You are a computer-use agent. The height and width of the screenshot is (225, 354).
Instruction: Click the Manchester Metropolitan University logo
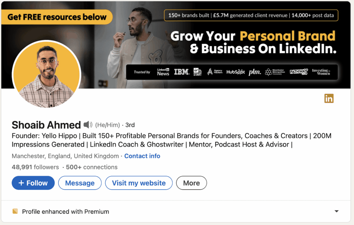pos(276,72)
